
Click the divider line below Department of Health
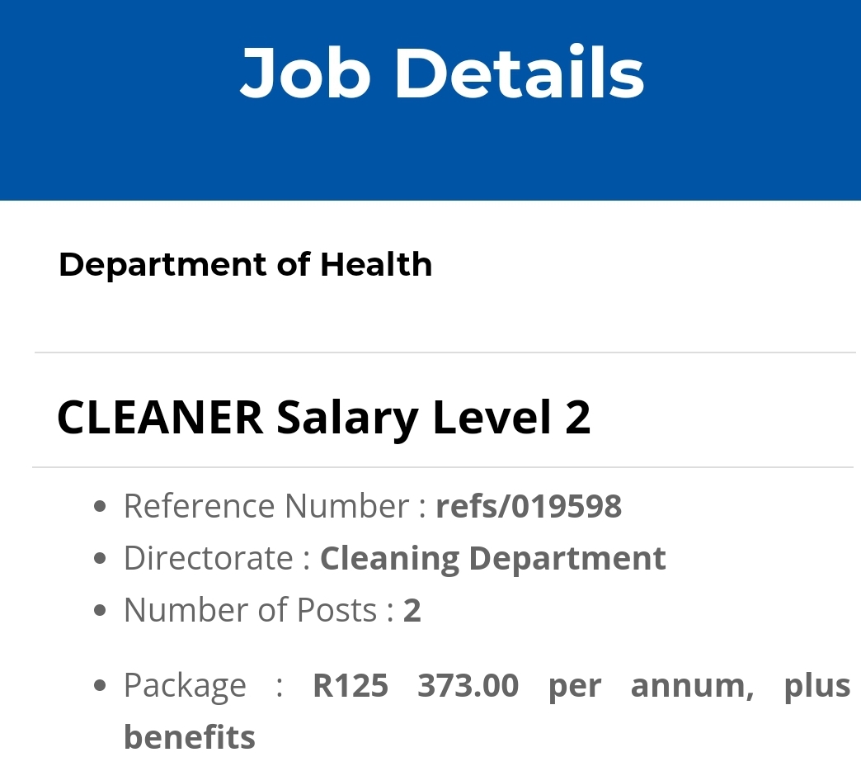tap(444, 352)
